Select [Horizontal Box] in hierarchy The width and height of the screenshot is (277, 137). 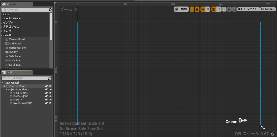click(x=20, y=89)
